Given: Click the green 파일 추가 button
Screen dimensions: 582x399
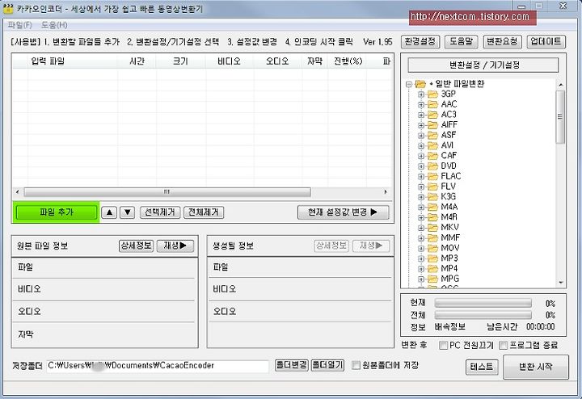Looking at the screenshot, I should point(57,212).
